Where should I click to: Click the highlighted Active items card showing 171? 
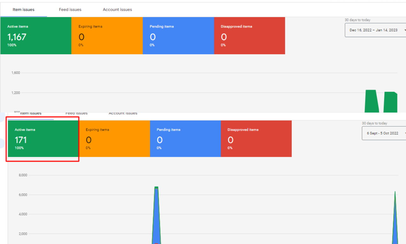[x=43, y=139]
